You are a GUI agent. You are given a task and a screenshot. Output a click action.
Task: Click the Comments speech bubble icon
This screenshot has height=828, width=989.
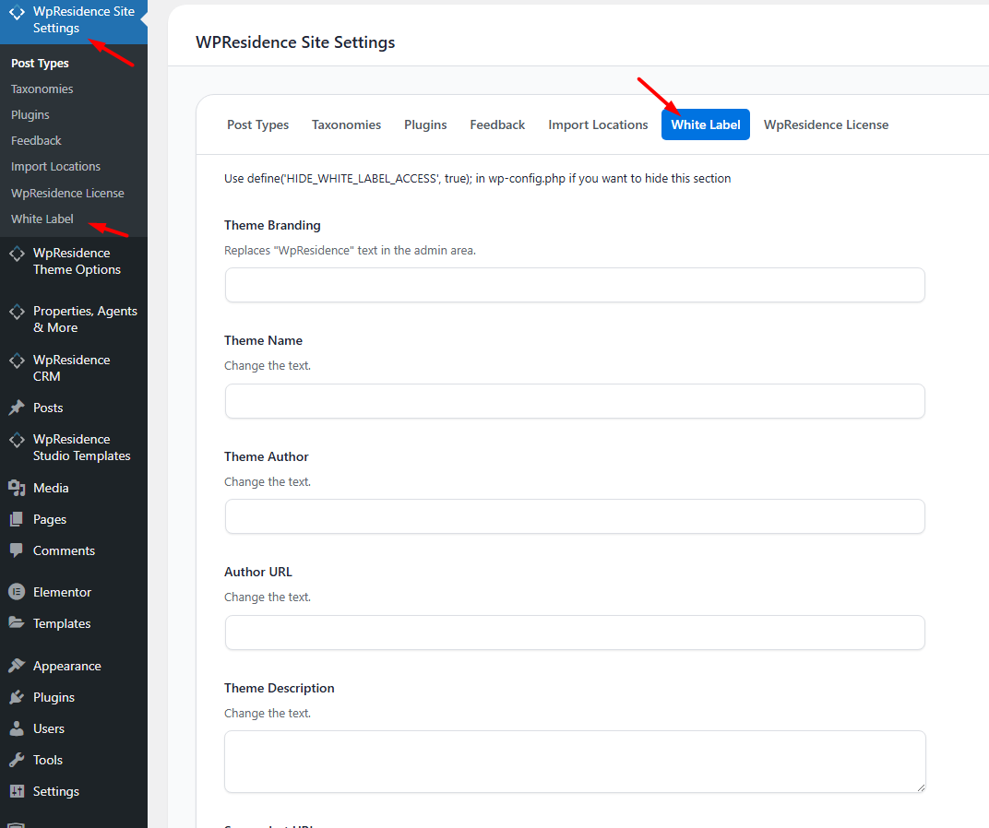[17, 550]
